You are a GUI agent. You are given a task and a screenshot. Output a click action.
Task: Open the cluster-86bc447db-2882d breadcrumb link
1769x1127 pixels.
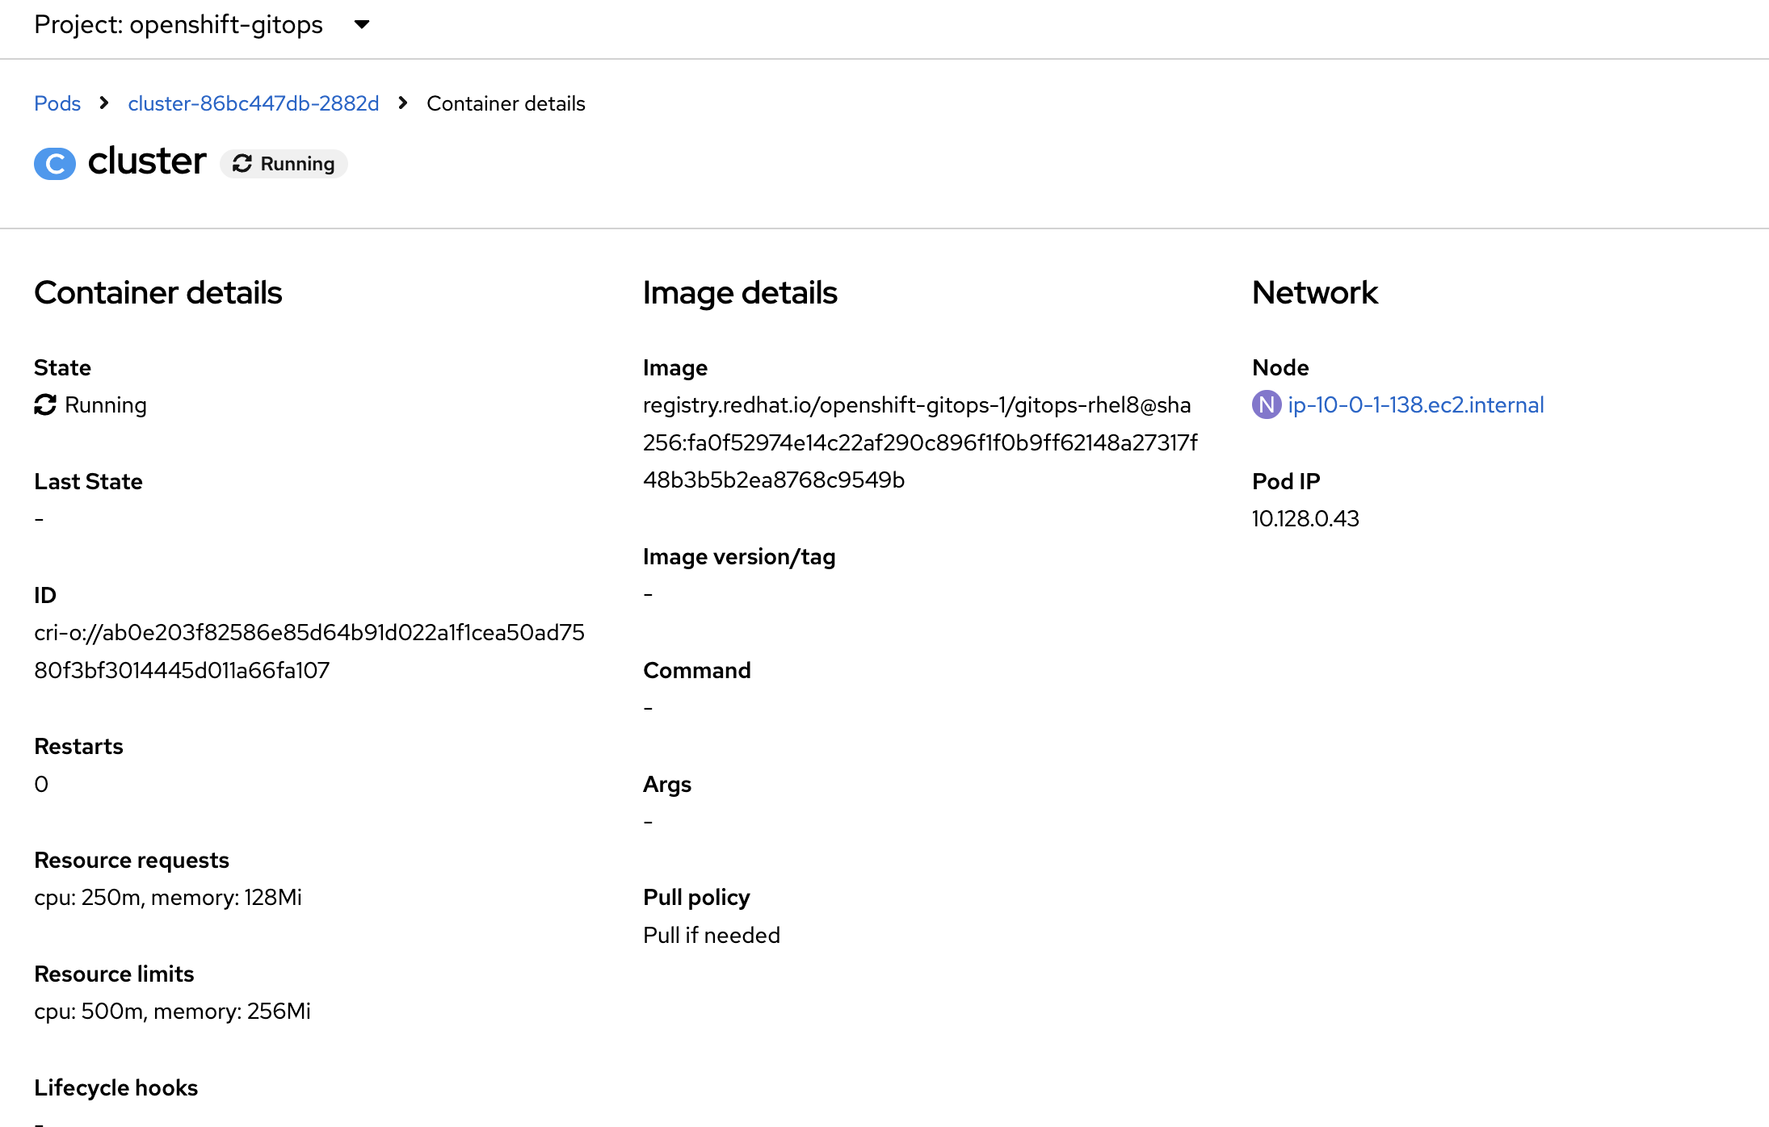pyautogui.click(x=253, y=103)
